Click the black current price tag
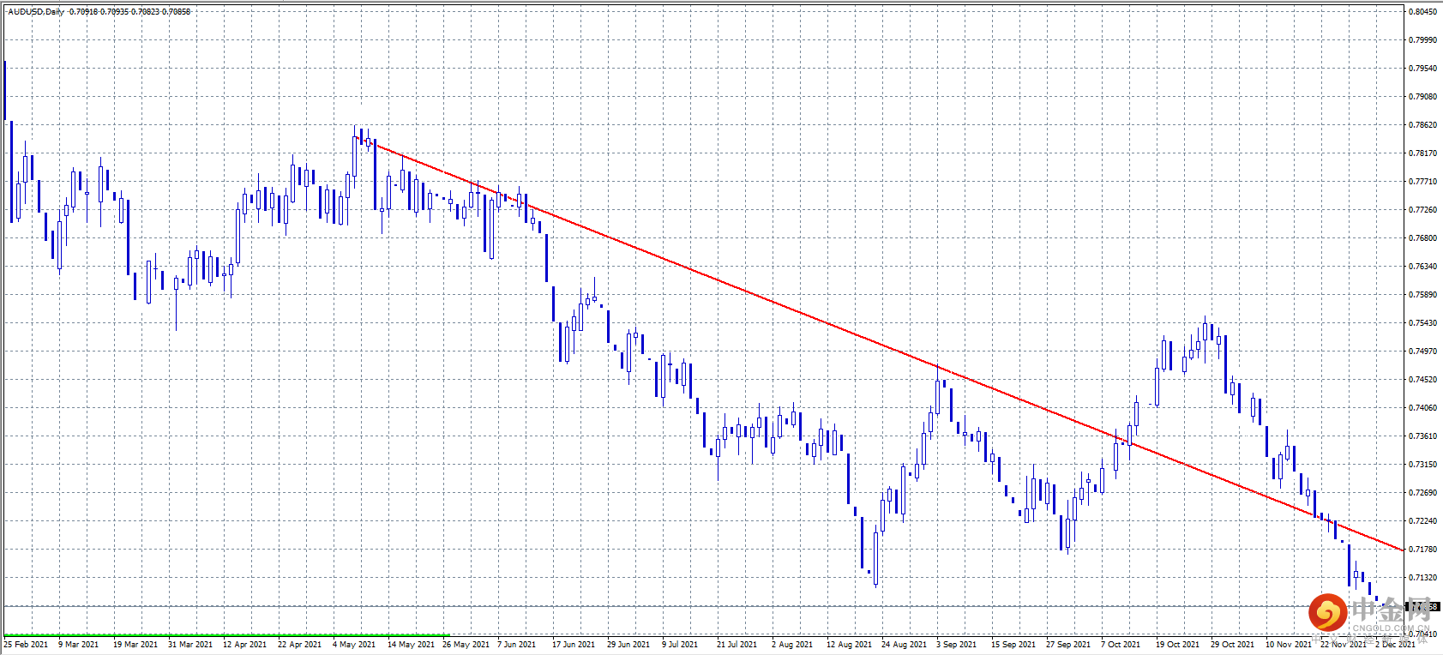Image resolution: width=1443 pixels, height=655 pixels. 1423,606
